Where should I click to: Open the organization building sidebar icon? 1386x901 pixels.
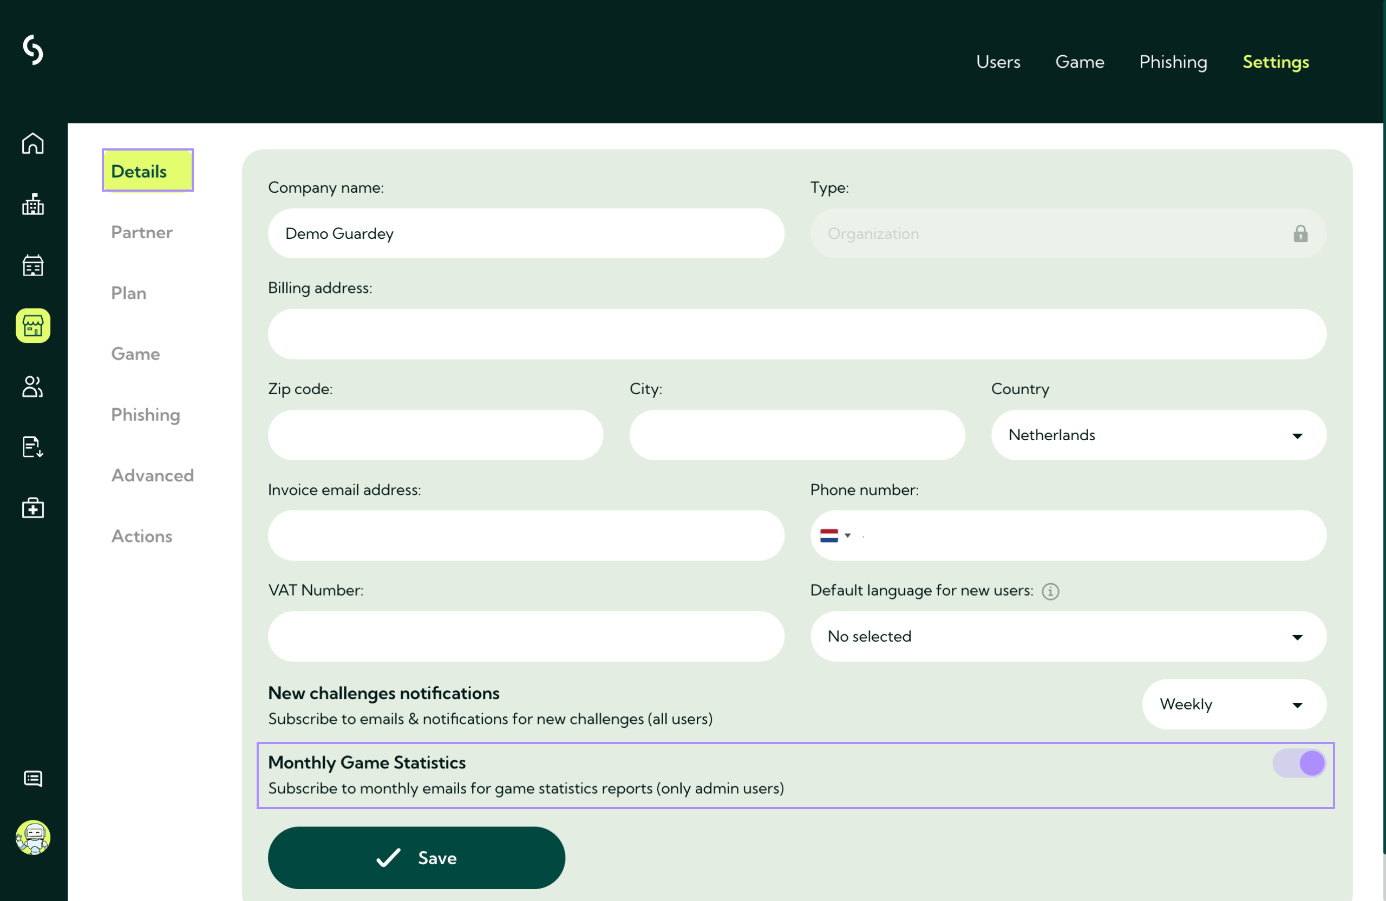32,205
